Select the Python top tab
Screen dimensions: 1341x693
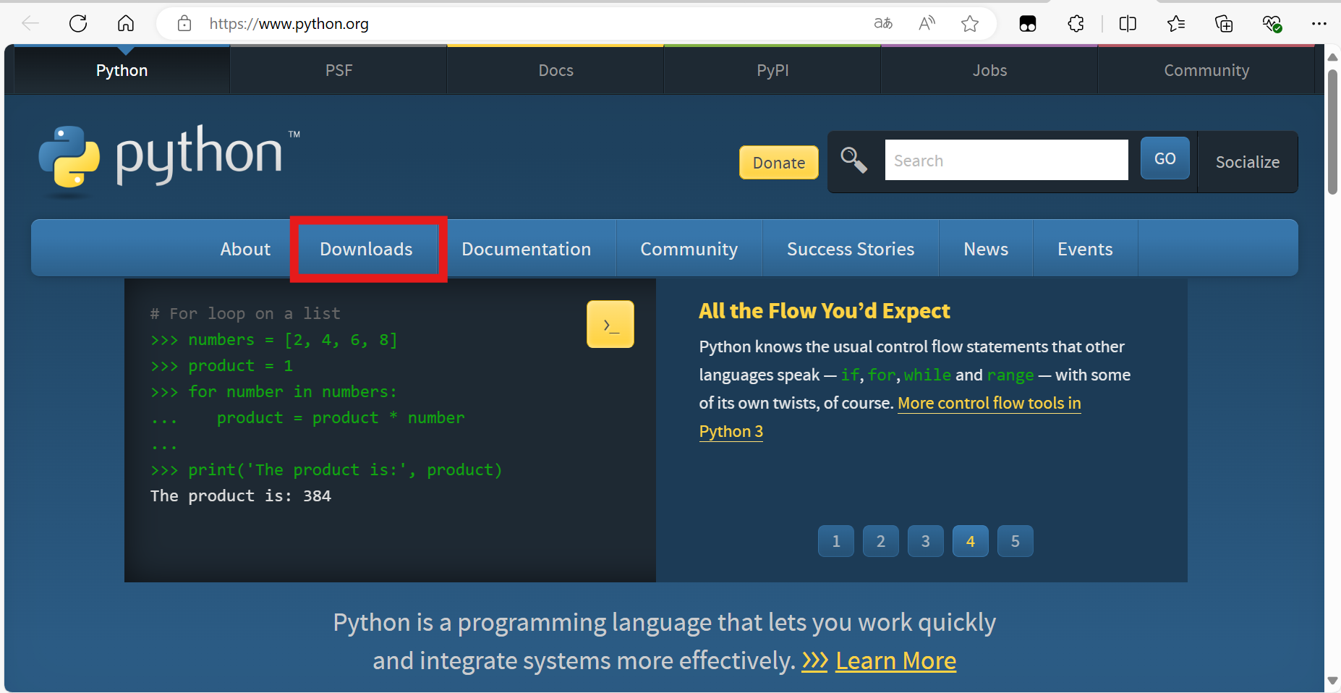(x=122, y=70)
